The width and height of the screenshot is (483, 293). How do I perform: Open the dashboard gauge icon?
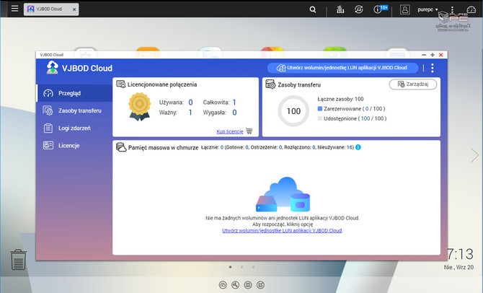click(x=471, y=9)
